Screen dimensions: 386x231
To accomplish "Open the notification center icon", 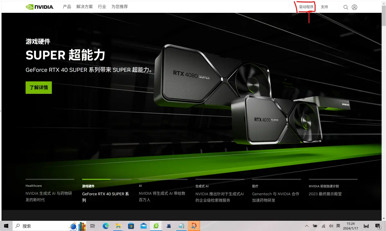I will 378,226.
